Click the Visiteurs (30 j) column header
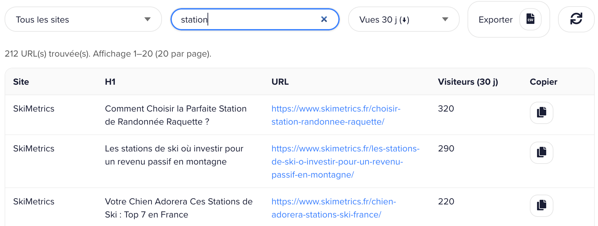The width and height of the screenshot is (598, 226). click(x=468, y=82)
